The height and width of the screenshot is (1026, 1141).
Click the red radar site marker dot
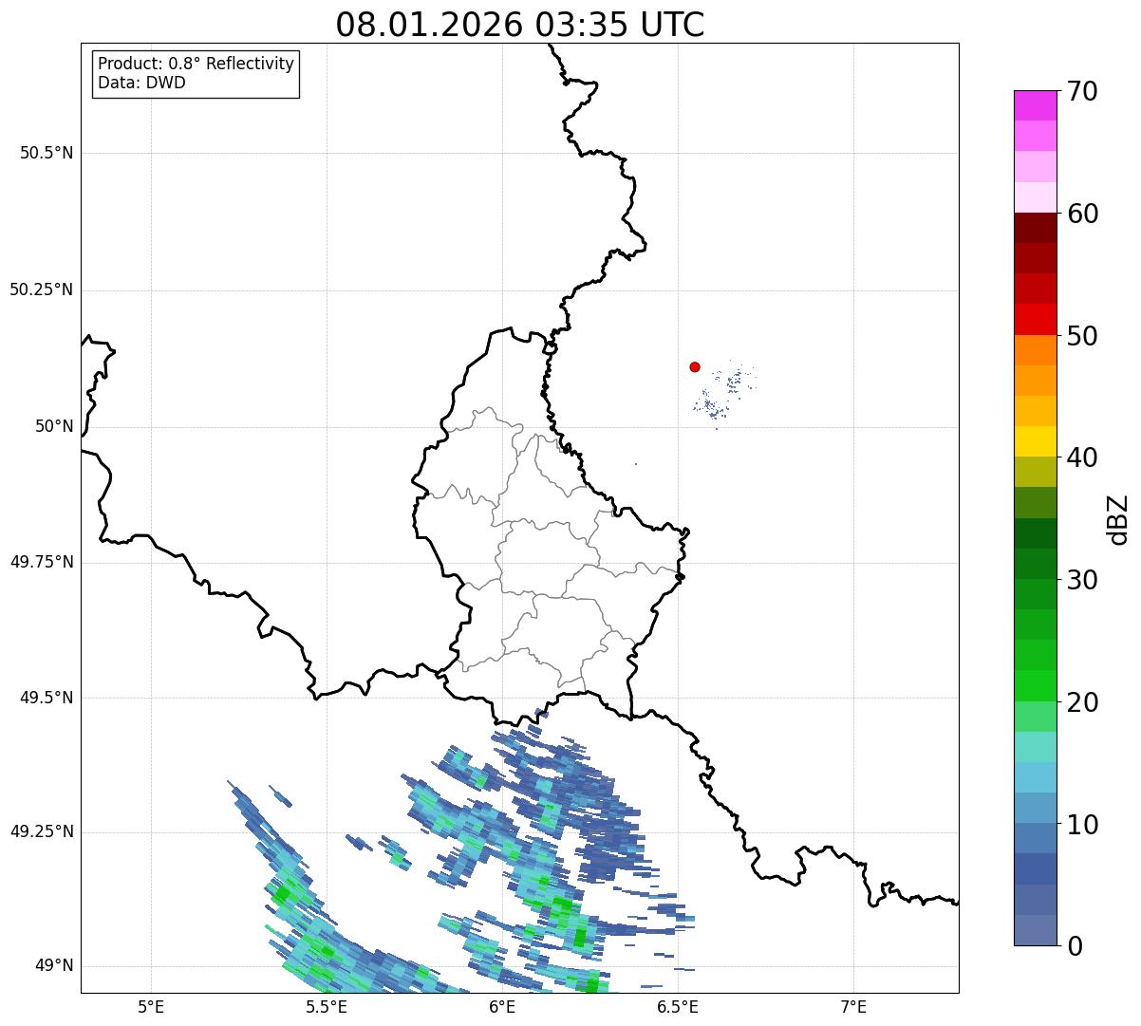(695, 366)
